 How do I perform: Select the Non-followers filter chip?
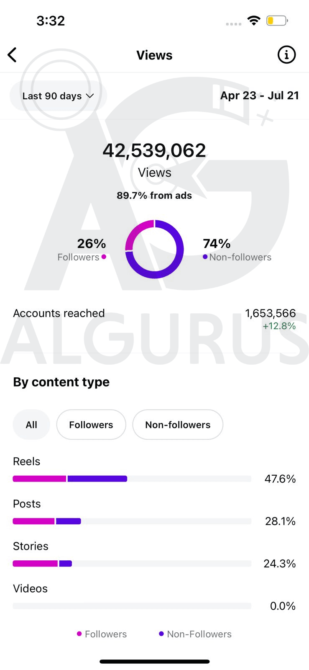point(178,425)
